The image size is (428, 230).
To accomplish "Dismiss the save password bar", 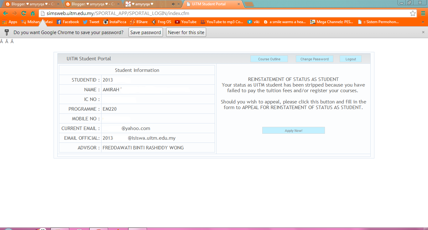I will (x=423, y=32).
